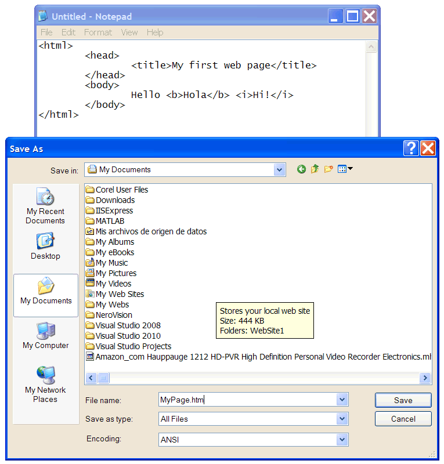The width and height of the screenshot is (444, 464).
Task: Maximize the Notepad window
Action: 352,16
